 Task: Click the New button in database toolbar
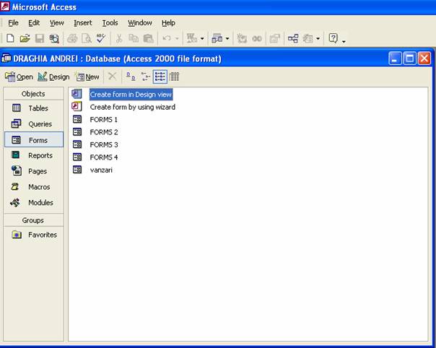[88, 77]
